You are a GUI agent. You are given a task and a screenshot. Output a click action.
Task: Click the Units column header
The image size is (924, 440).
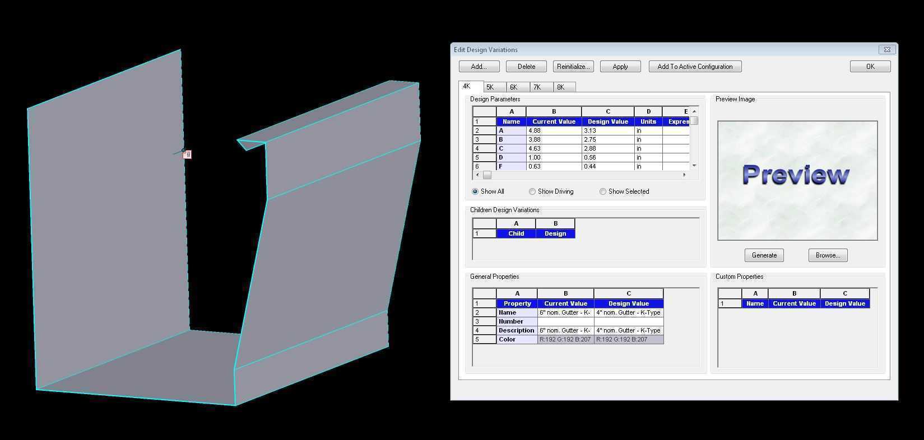tap(648, 121)
